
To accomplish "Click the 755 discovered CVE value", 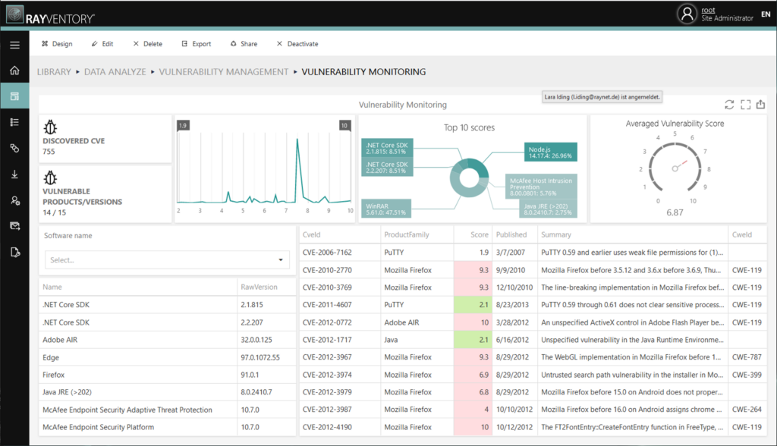I will point(49,152).
